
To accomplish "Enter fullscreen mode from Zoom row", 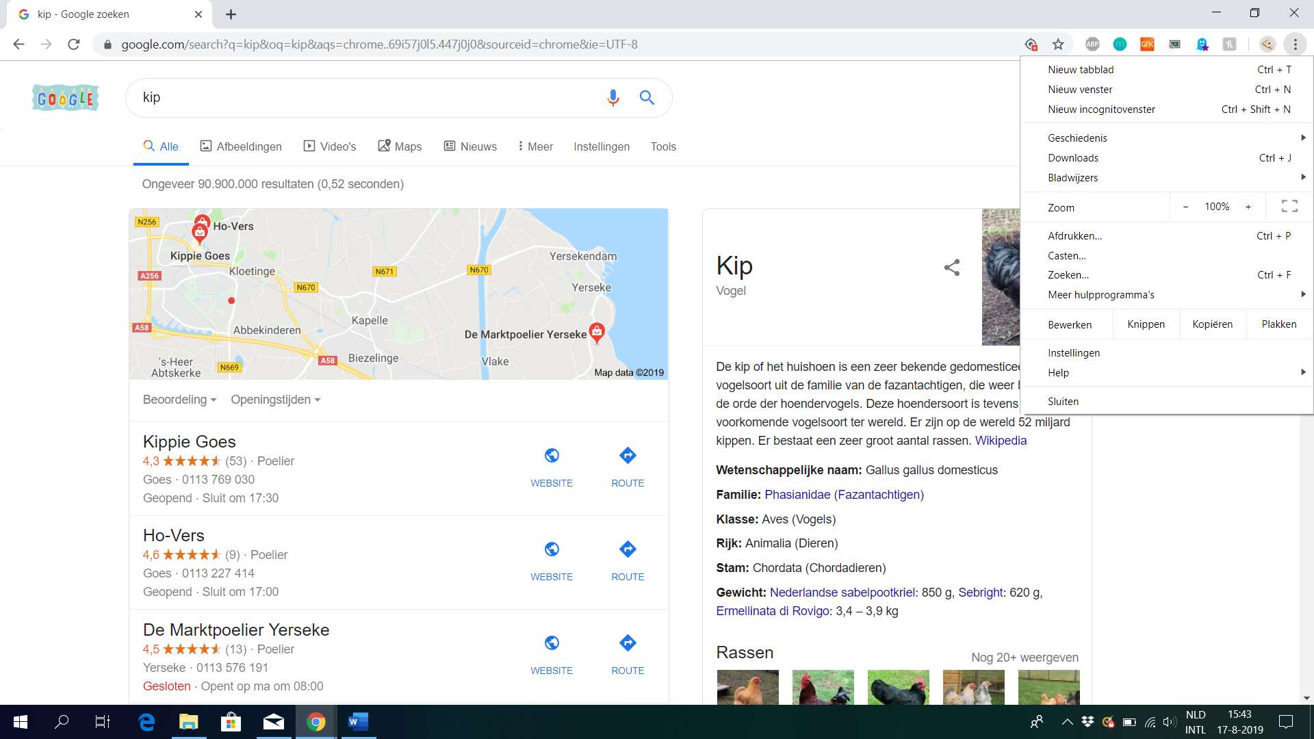I will point(1289,207).
